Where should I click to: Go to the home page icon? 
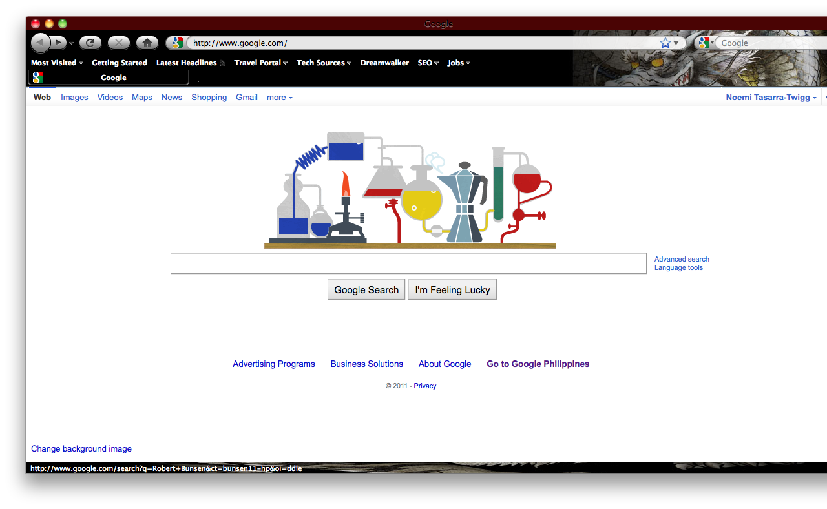147,43
